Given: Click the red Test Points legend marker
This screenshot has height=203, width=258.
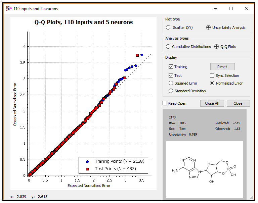Looking at the screenshot, I should click(x=87, y=169).
